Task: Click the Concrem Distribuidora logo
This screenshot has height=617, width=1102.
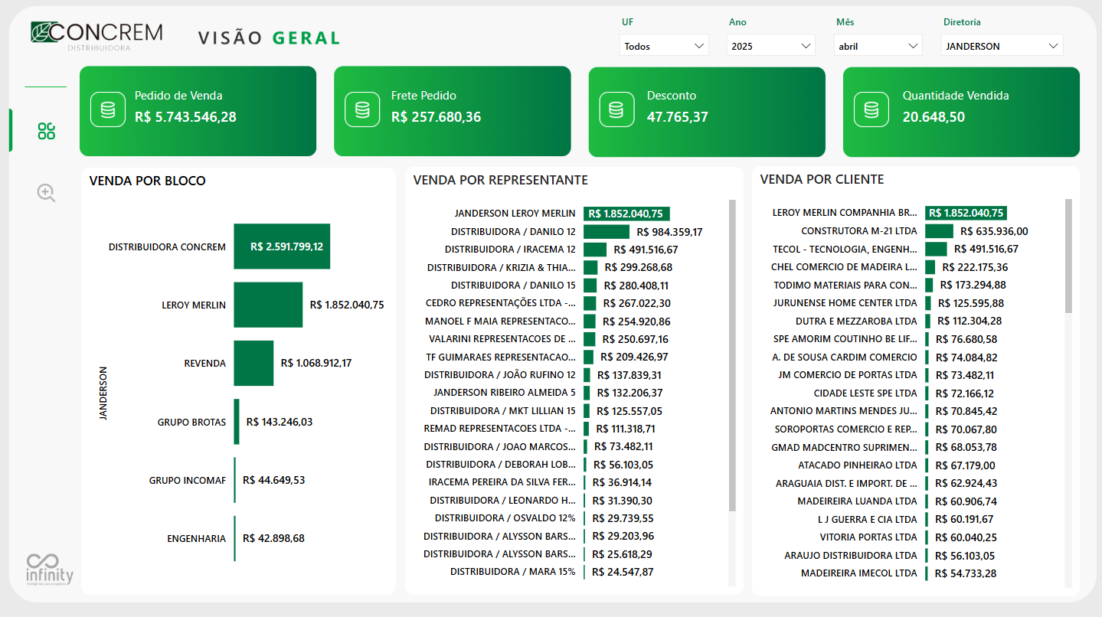Action: pos(96,35)
